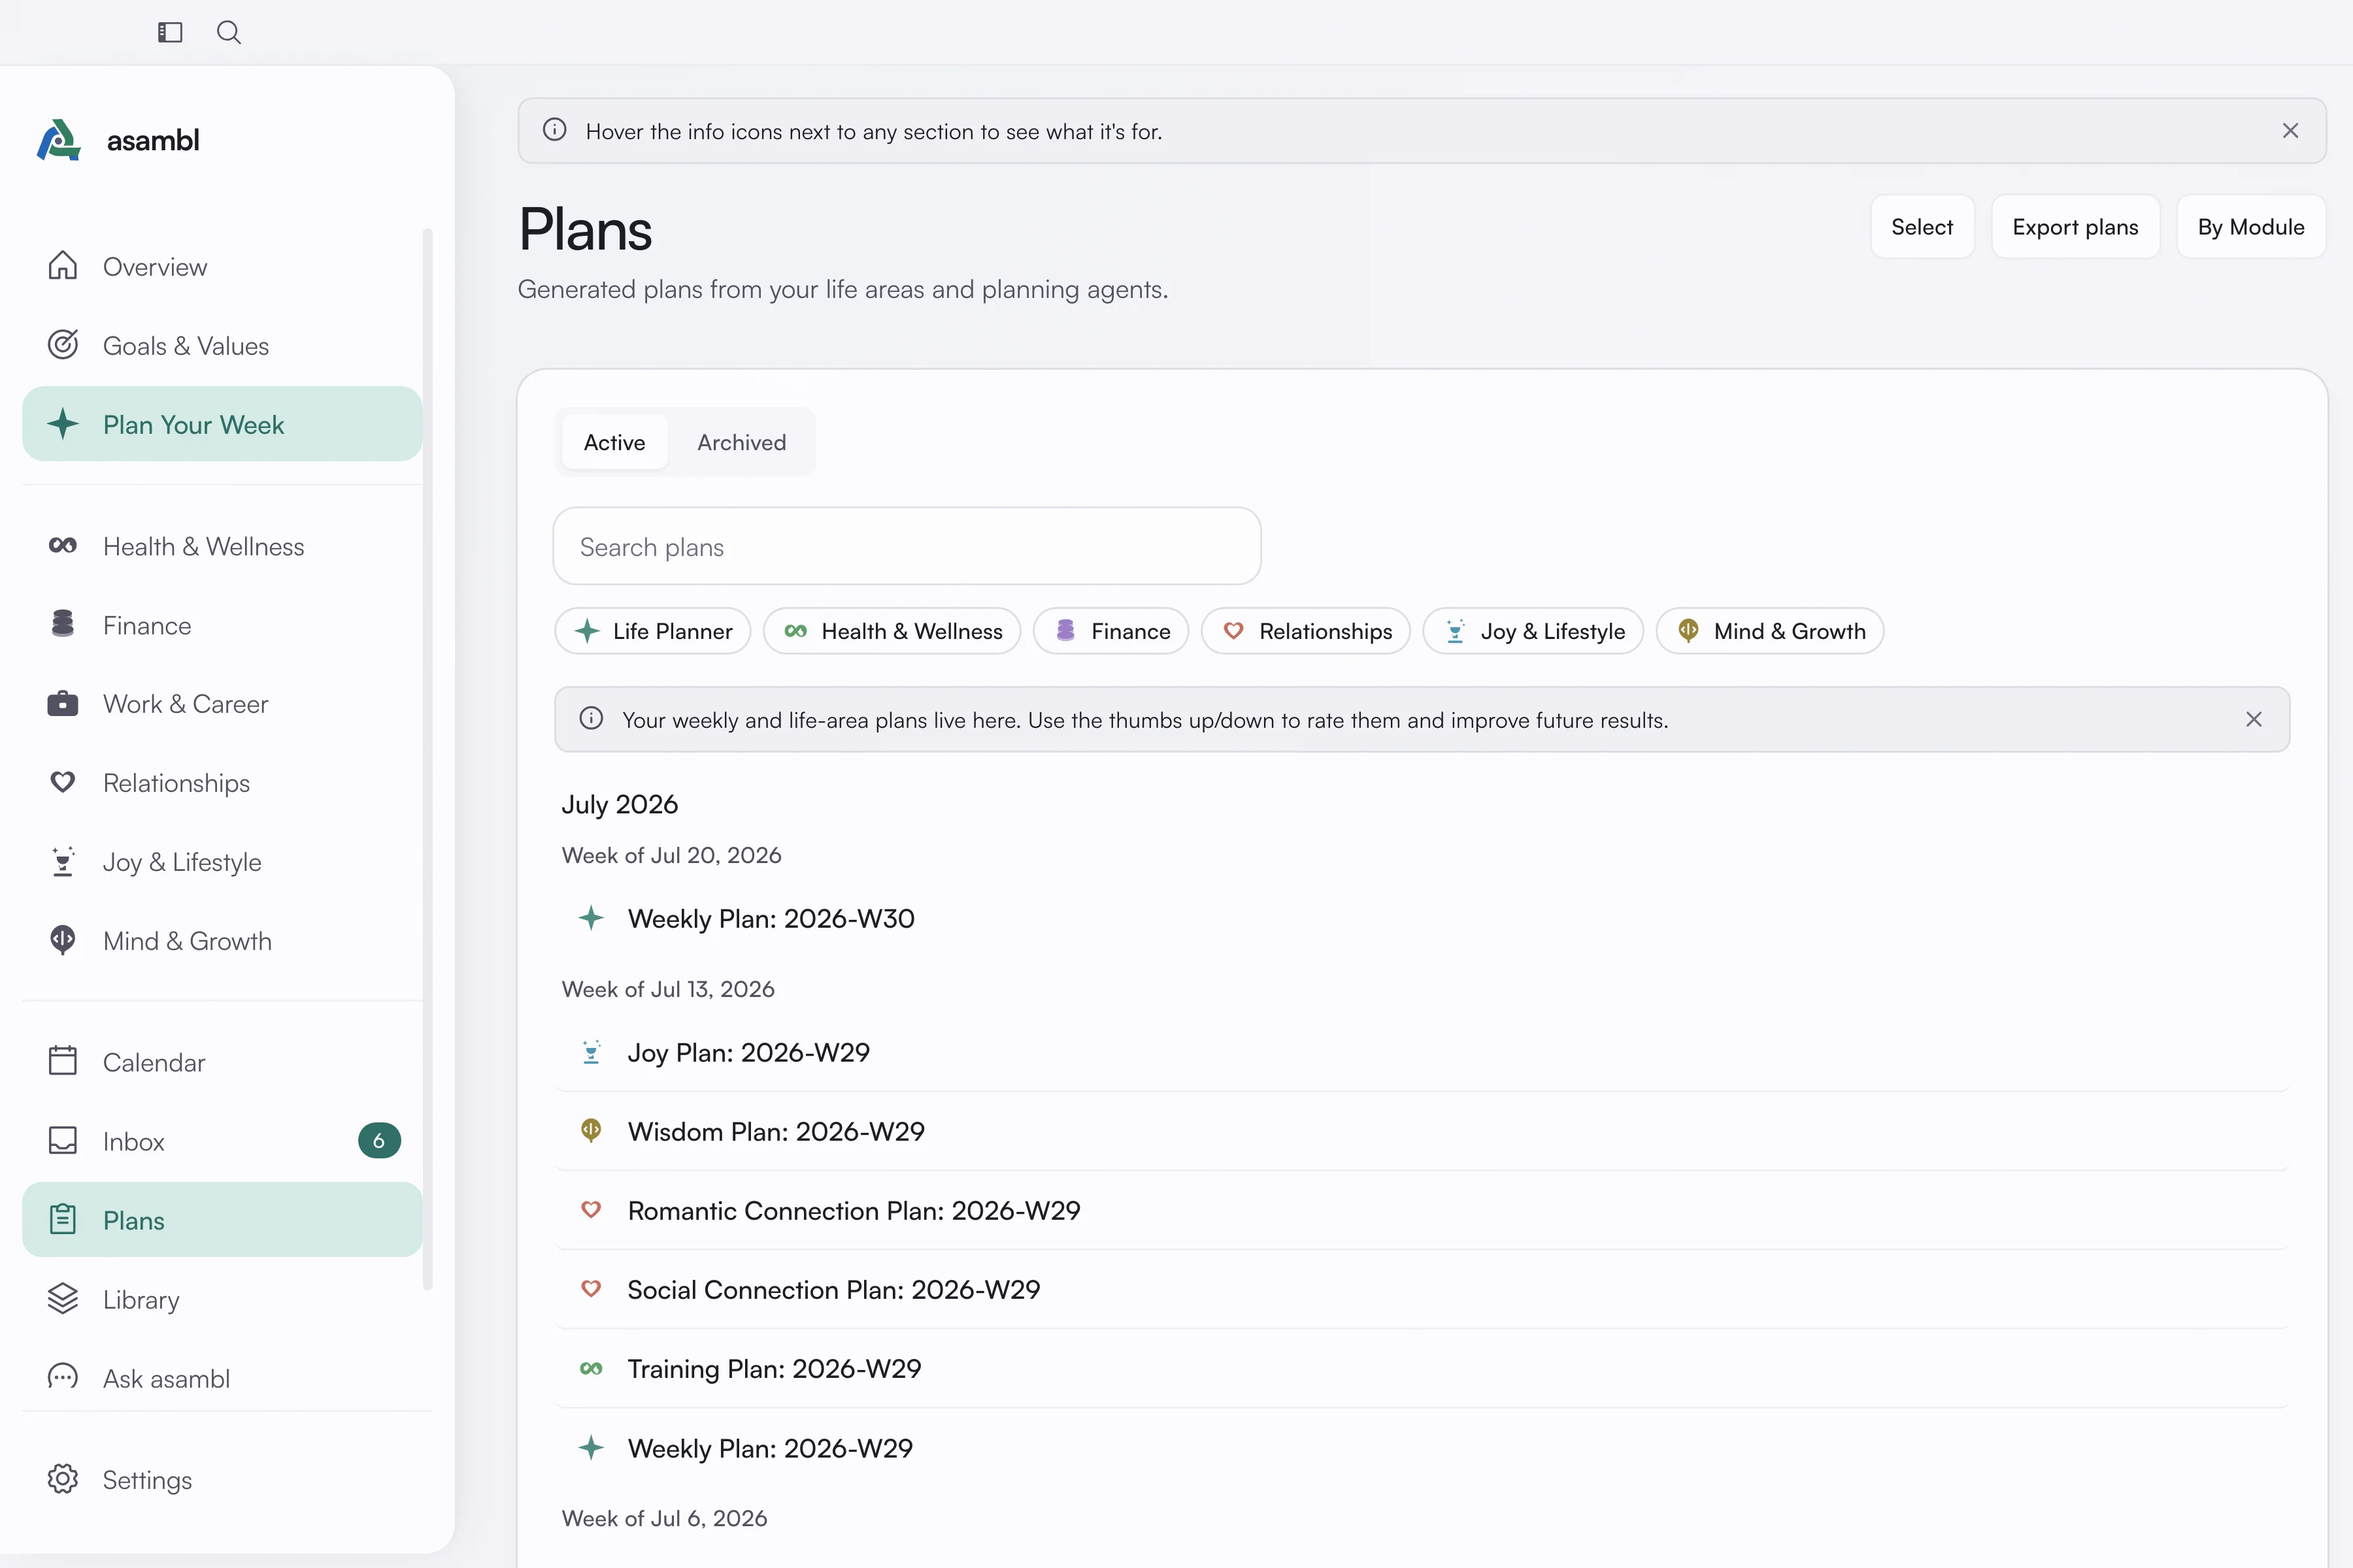Image resolution: width=2353 pixels, height=1568 pixels.
Task: Open the By Module grouping dropdown
Action: pyautogui.click(x=2251, y=227)
